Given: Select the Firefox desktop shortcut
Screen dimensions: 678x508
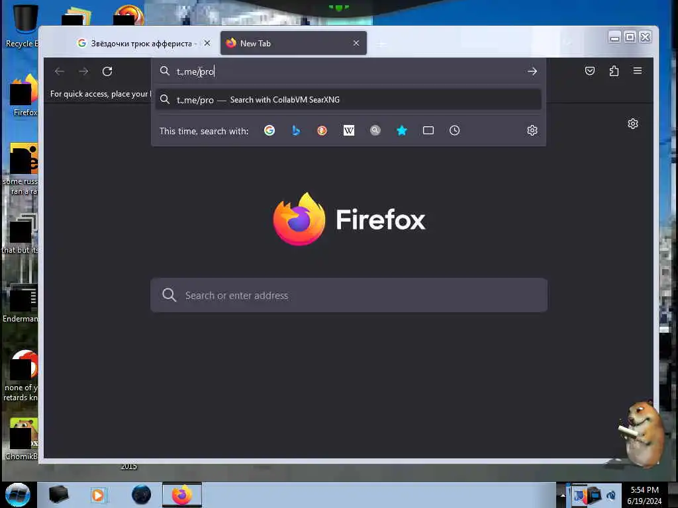Looking at the screenshot, I should click(24, 95).
